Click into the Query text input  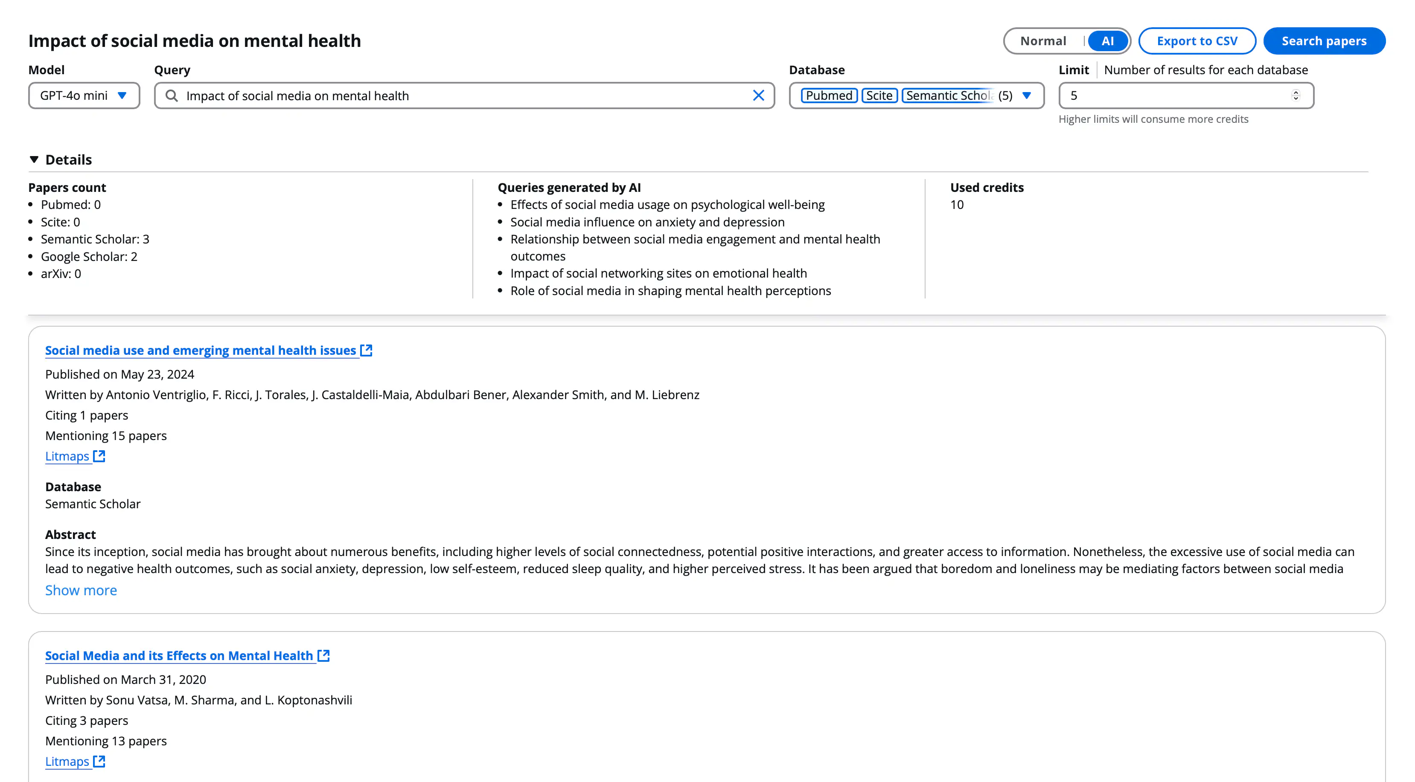tap(461, 96)
